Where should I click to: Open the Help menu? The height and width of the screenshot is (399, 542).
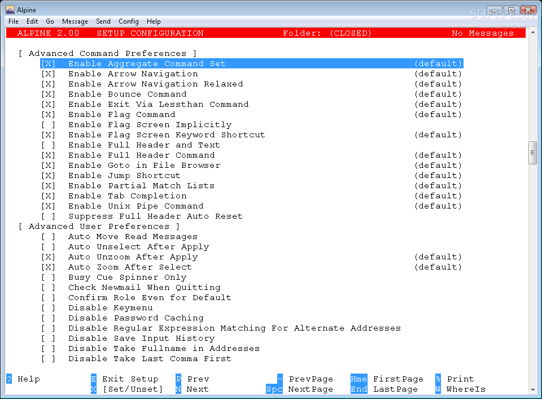[154, 21]
